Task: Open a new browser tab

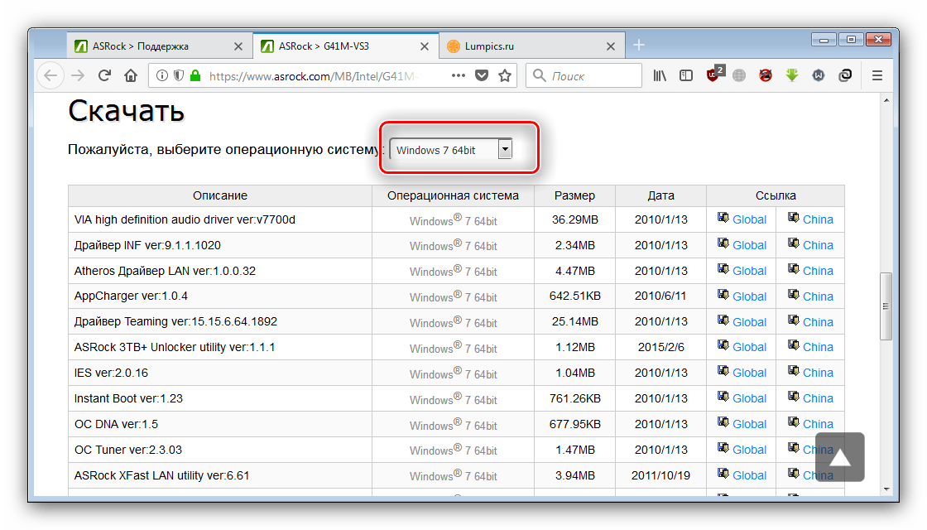Action: [638, 46]
